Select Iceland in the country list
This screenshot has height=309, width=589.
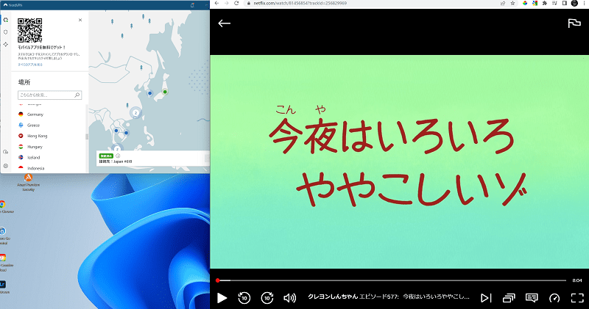pyautogui.click(x=49, y=157)
